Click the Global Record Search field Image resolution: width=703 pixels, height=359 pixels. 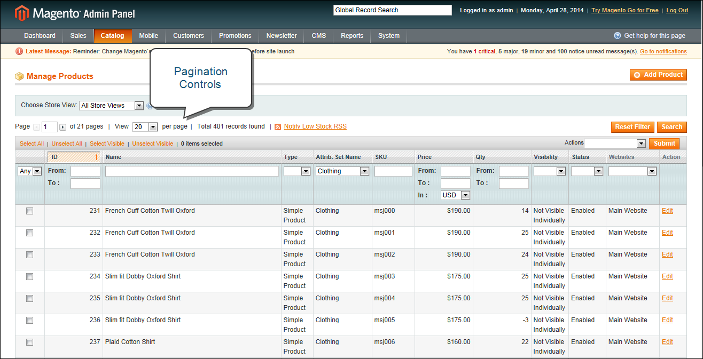pos(393,10)
